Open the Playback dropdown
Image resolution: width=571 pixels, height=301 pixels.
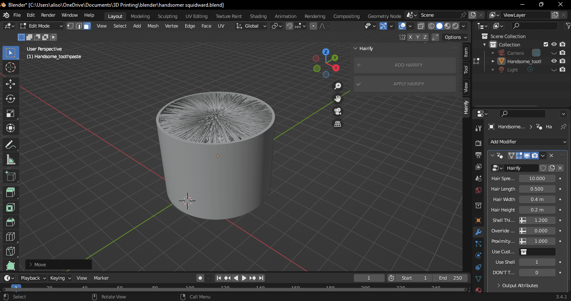[33, 278]
